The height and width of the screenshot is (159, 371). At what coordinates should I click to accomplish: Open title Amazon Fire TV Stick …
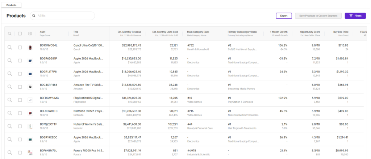click(x=88, y=85)
